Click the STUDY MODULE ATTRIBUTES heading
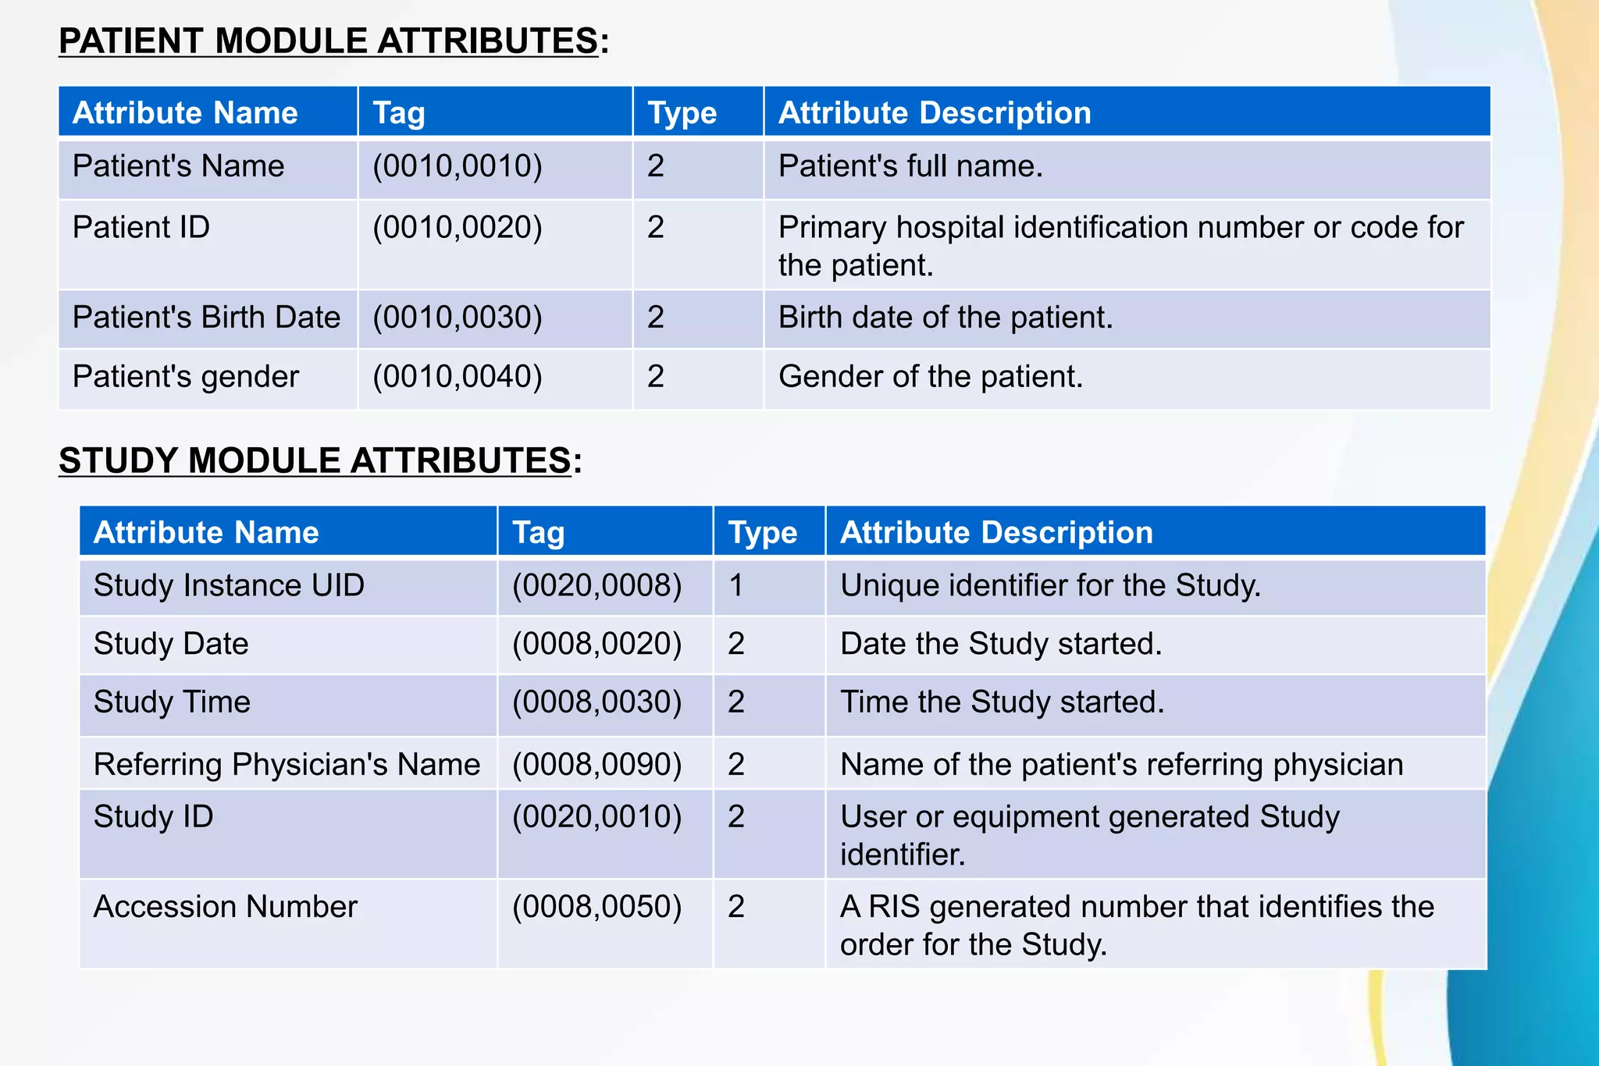This screenshot has height=1066, width=1599. (x=320, y=460)
